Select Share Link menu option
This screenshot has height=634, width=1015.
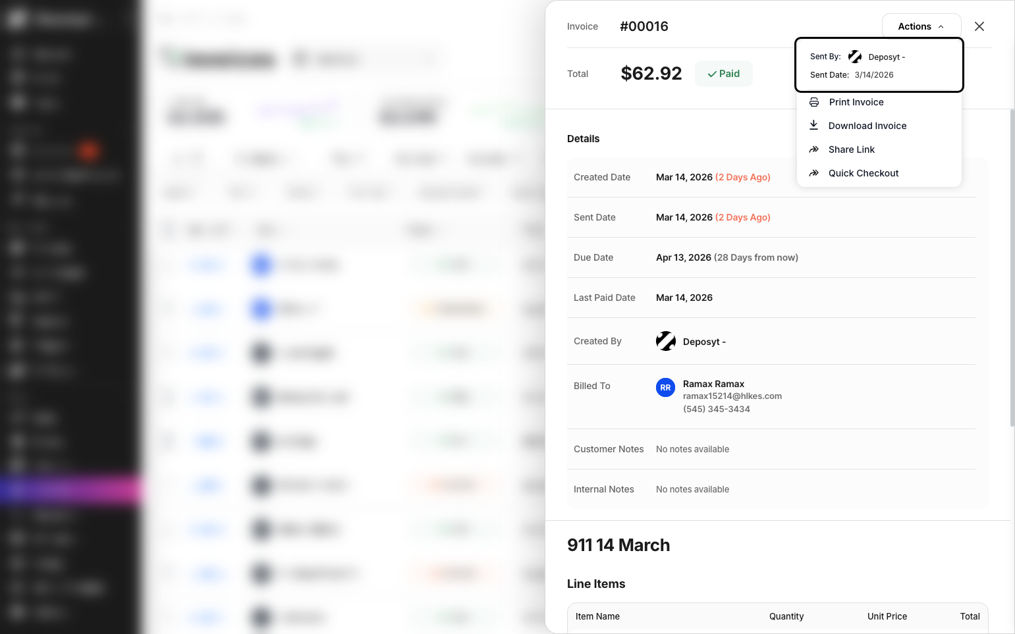[879, 149]
